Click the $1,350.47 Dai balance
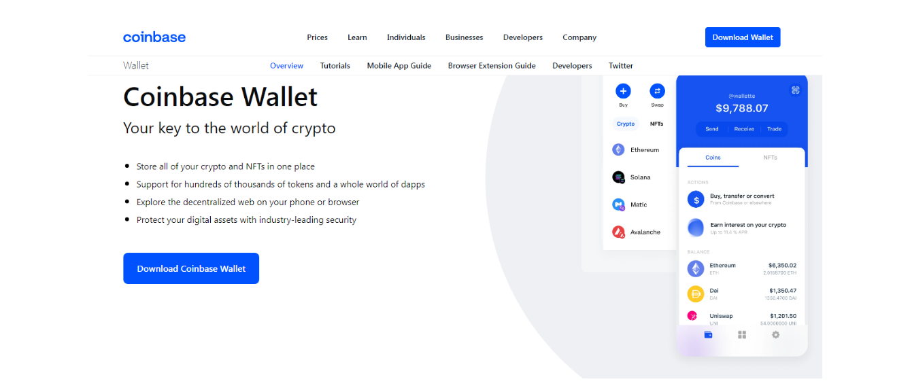This screenshot has height=390, width=910. pos(782,291)
